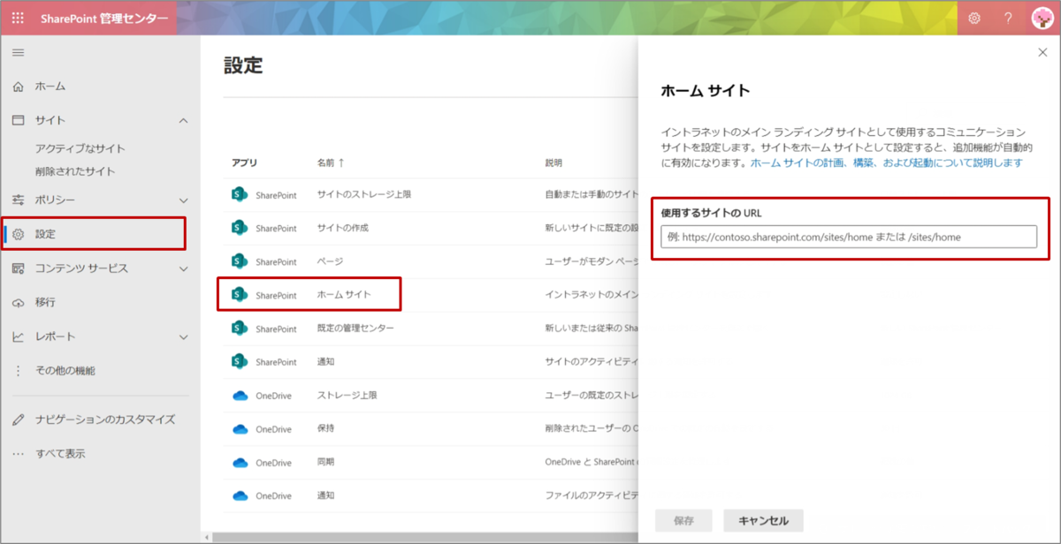This screenshot has height=544, width=1061.
Task: Click the サイト sites icon
Action: click(x=19, y=120)
